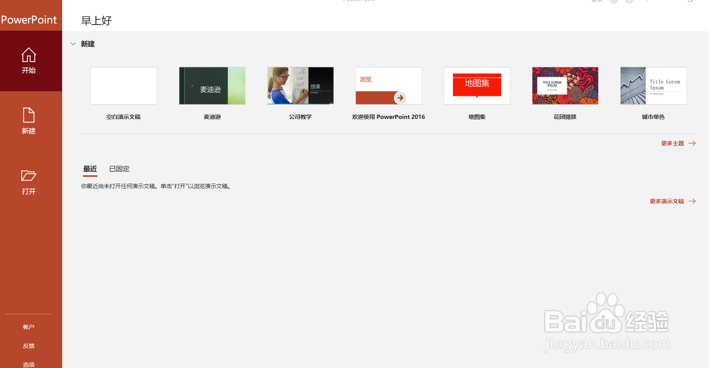This screenshot has width=709, height=368.
Task: Switch to the 已固定 tab
Action: point(119,169)
